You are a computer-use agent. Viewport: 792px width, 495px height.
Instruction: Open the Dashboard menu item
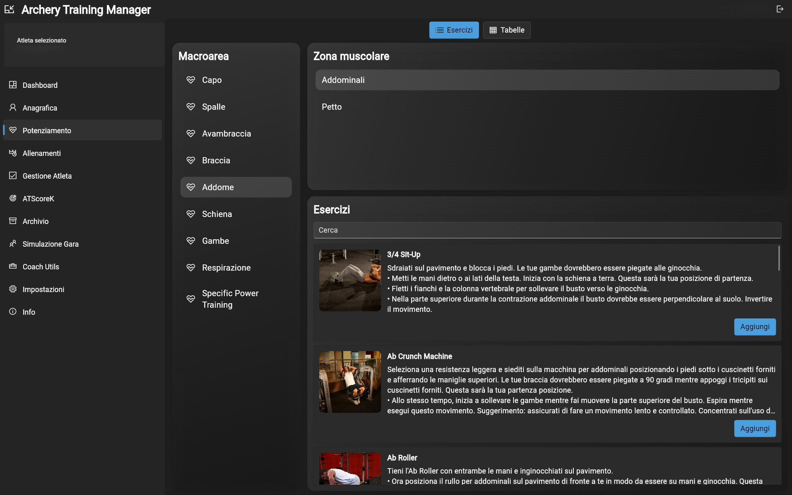tap(82, 85)
